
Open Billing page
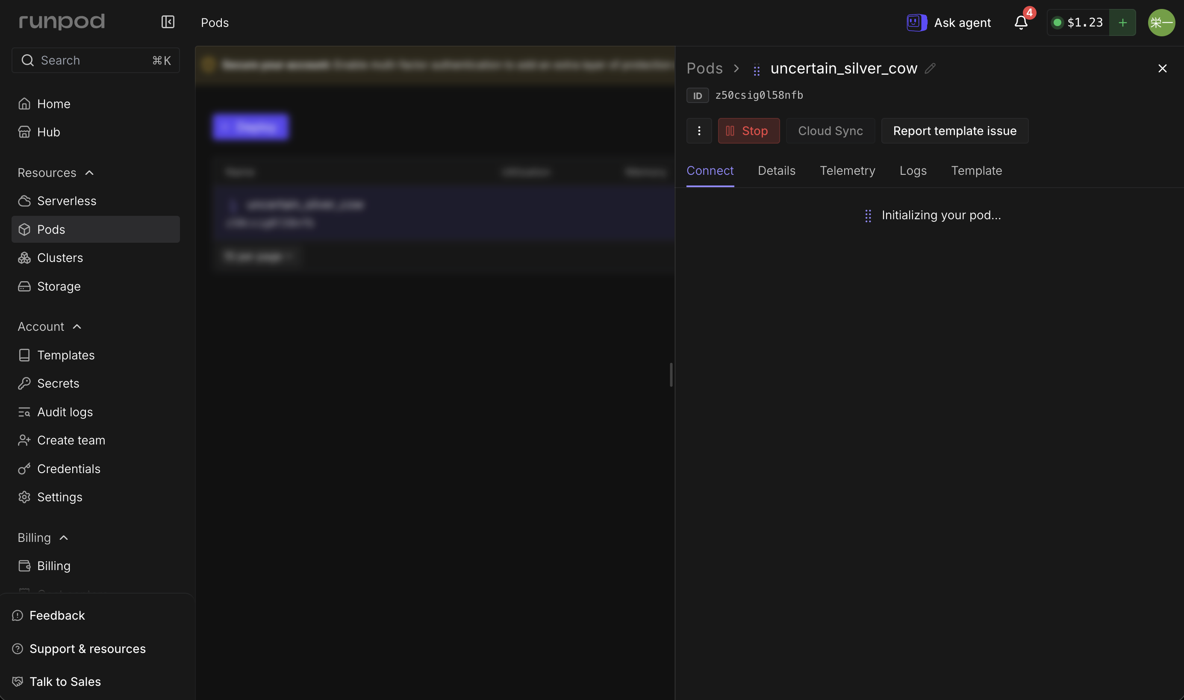point(96,566)
